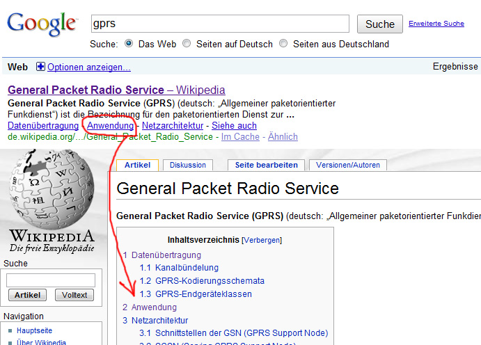Open the Siehe auch sitelink
Image resolution: width=481 pixels, height=345 pixels.
coord(234,126)
